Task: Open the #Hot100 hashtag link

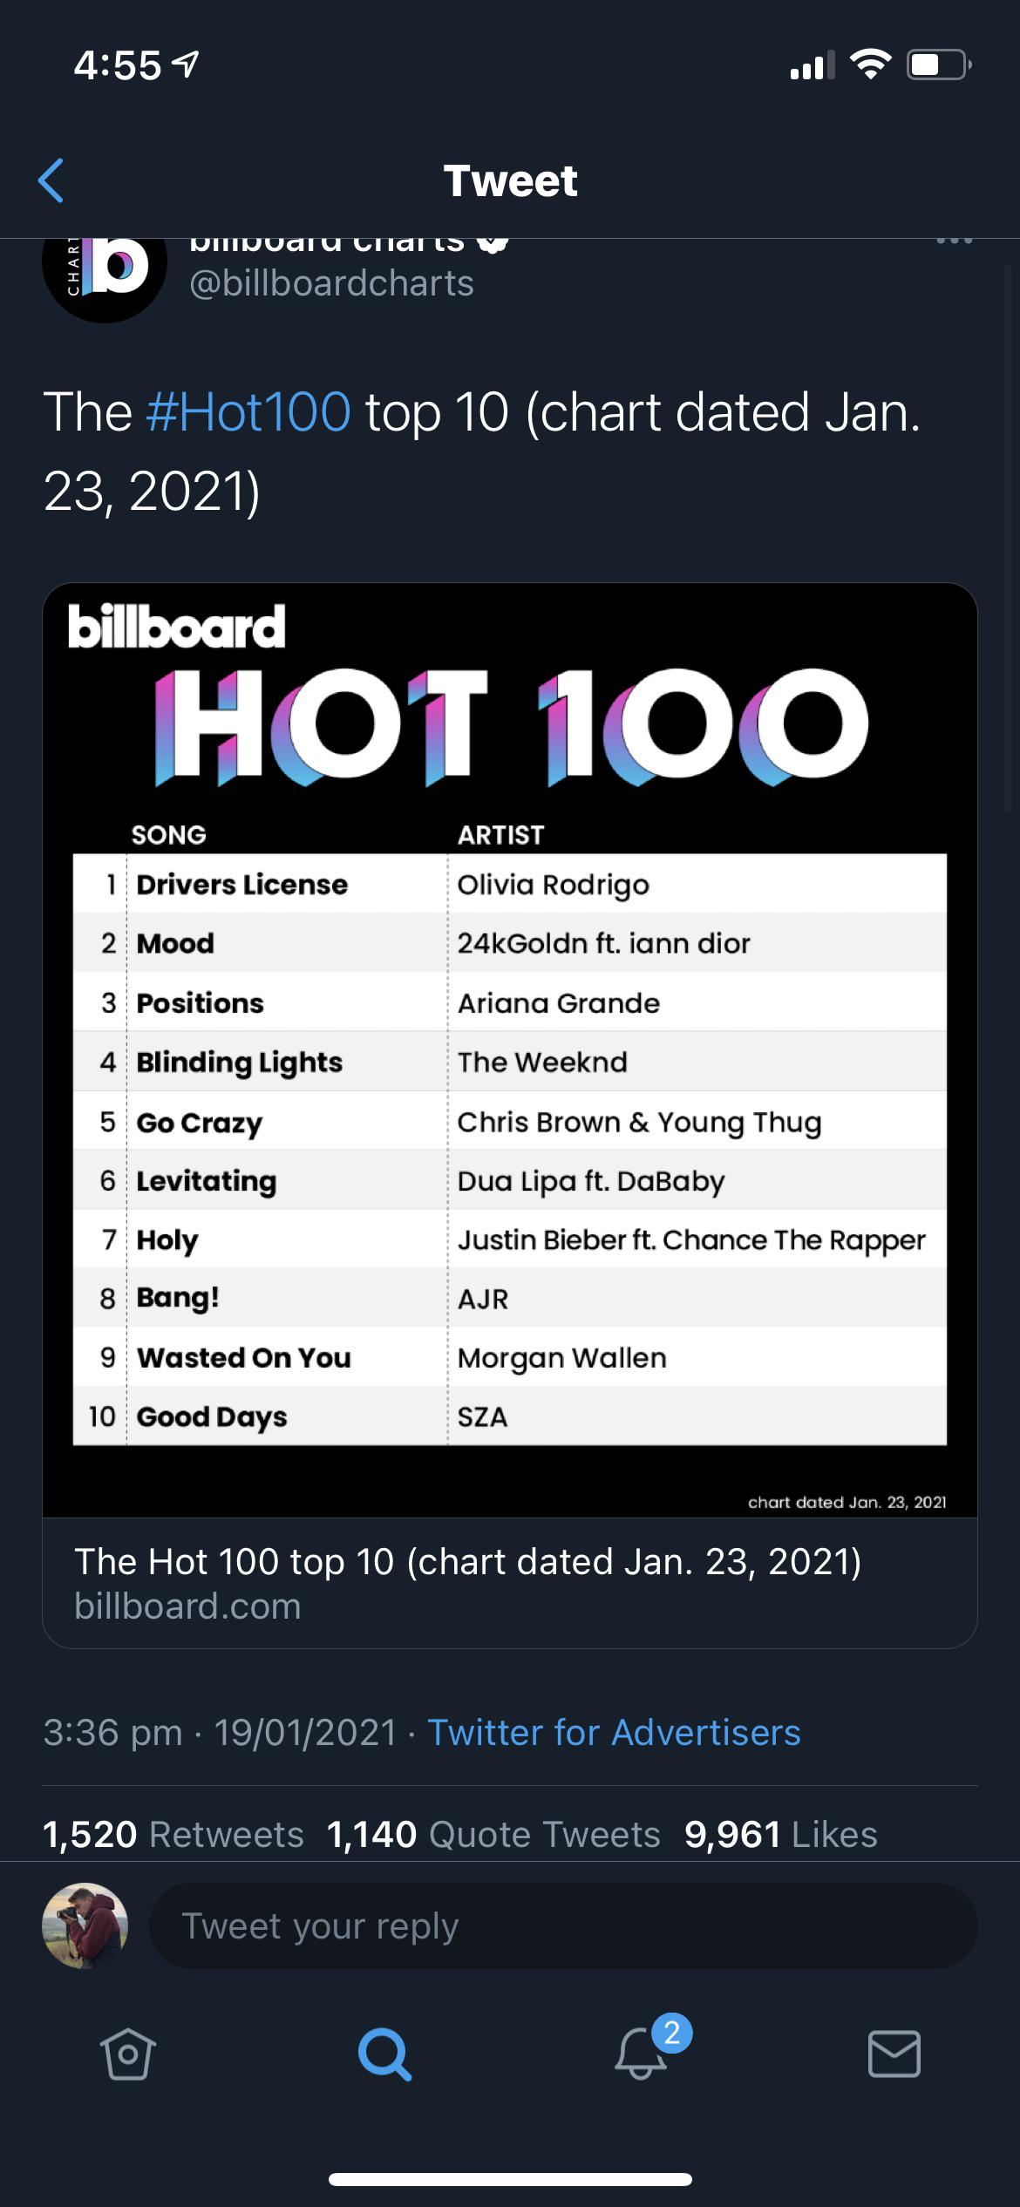Action: pyautogui.click(x=248, y=411)
